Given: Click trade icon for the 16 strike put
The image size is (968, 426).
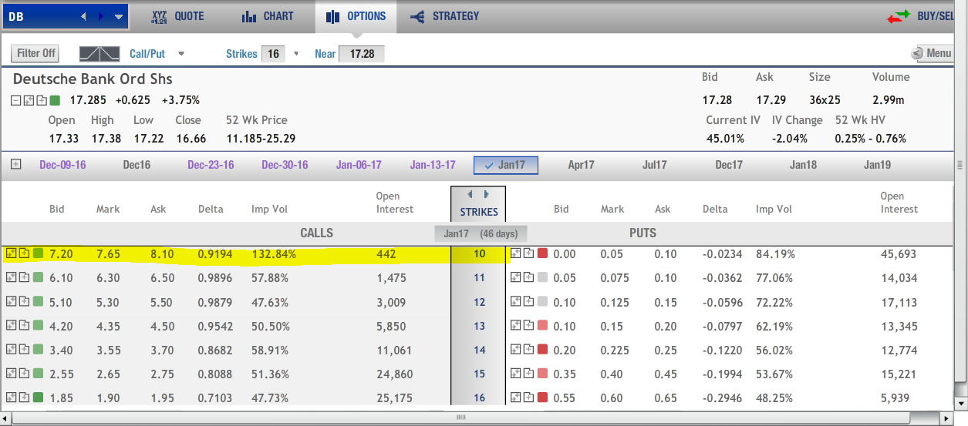Looking at the screenshot, I should coord(515,398).
